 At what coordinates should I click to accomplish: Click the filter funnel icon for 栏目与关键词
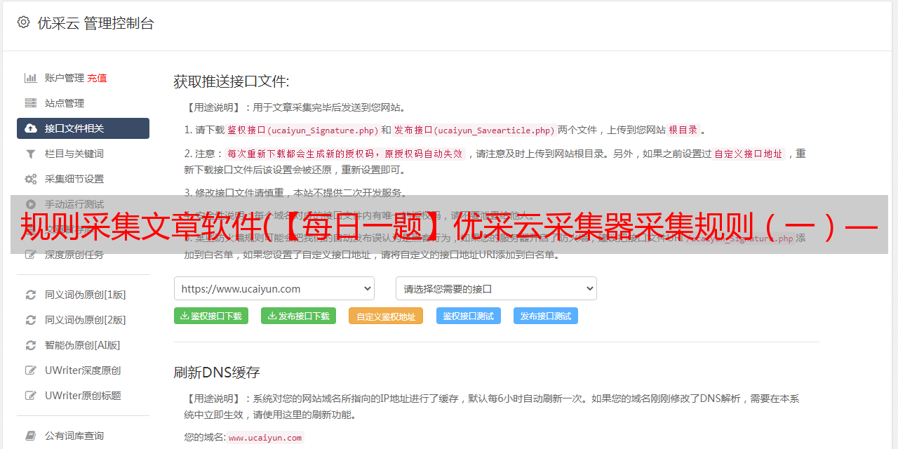pos(31,154)
